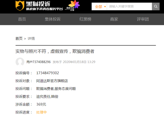The width and height of the screenshot is (164, 118).
Task: Open the 红黑榜 navigation tab
Action: click(x=85, y=19)
